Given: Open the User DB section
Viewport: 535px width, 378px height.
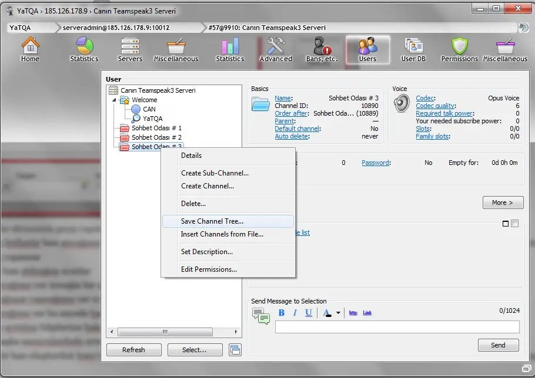Looking at the screenshot, I should (x=413, y=50).
